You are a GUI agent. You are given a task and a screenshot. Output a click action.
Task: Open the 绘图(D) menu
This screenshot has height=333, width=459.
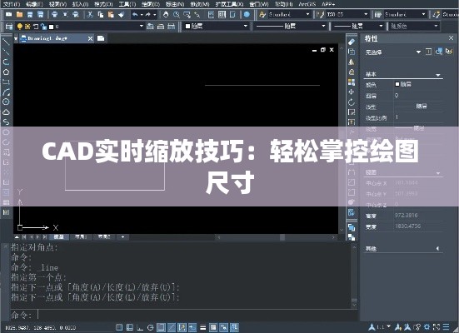(151, 4)
